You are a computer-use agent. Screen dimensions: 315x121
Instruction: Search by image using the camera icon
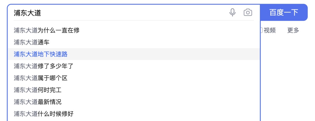248,13
